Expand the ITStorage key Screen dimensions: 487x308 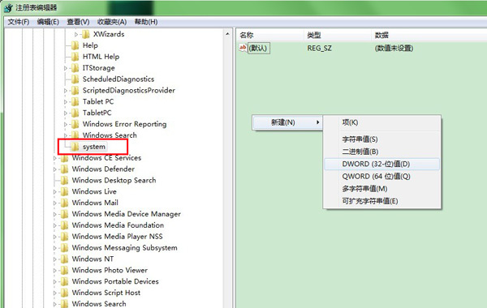tap(65, 68)
